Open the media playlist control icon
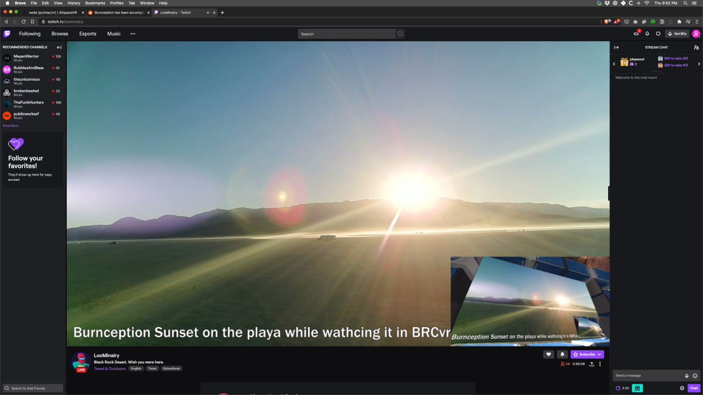 click(688, 22)
